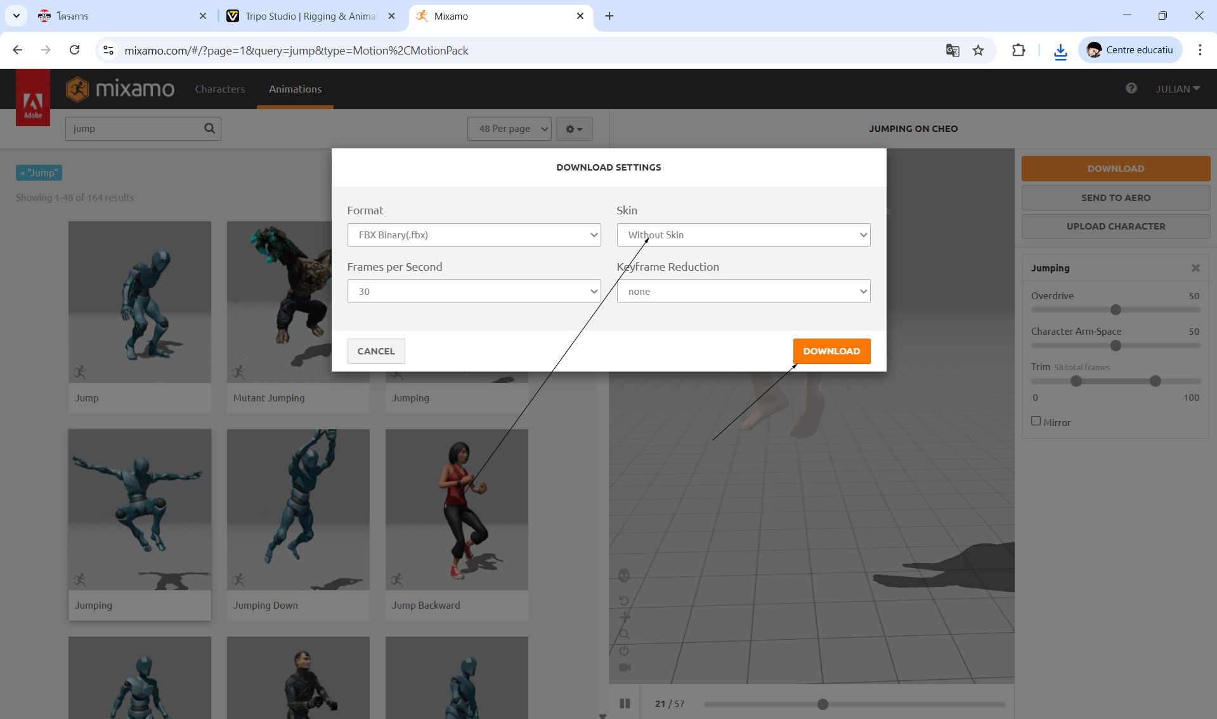The image size is (1217, 719).
Task: Click the search magnifier icon in the search box
Action: point(209,129)
